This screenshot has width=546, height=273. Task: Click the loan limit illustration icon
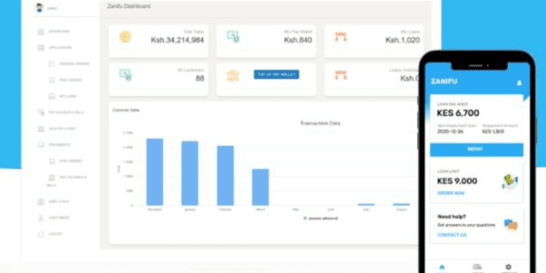pyautogui.click(x=510, y=181)
